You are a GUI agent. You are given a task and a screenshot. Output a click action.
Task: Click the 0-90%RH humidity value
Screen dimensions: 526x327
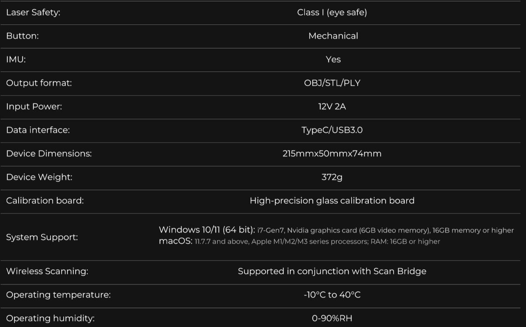(x=332, y=318)
